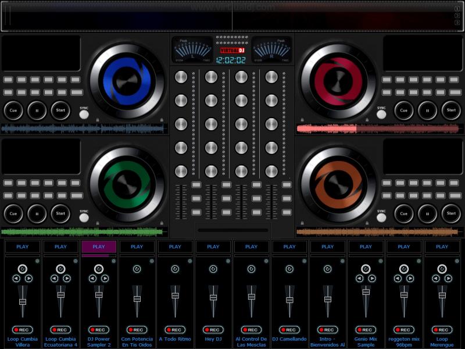Toggle loop icon in Loop Merengue slot
465x349 pixels.
[x=442, y=269]
